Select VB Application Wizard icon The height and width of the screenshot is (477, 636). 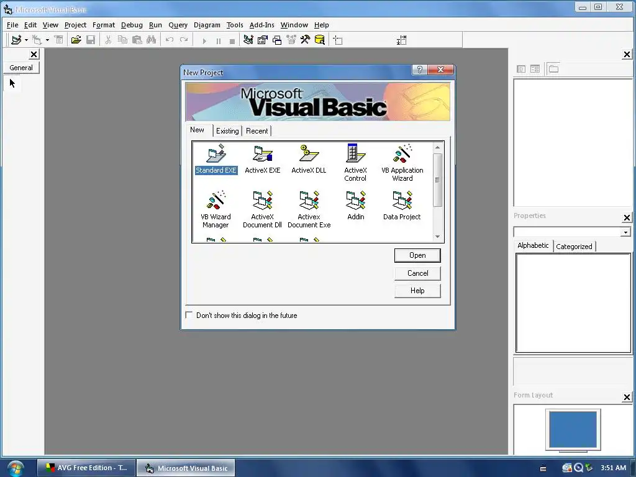click(x=402, y=163)
